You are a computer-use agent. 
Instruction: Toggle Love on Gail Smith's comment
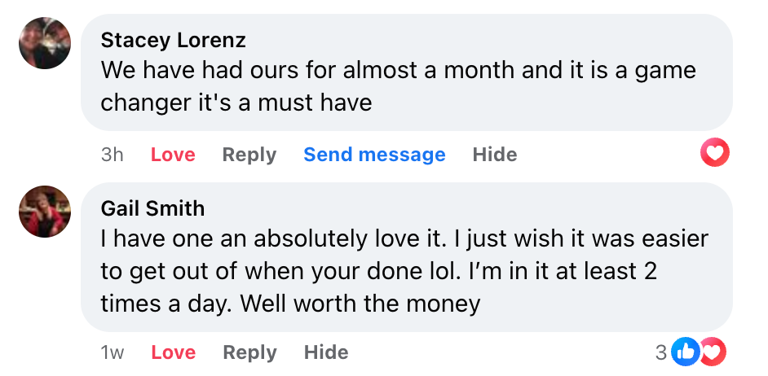tap(173, 352)
